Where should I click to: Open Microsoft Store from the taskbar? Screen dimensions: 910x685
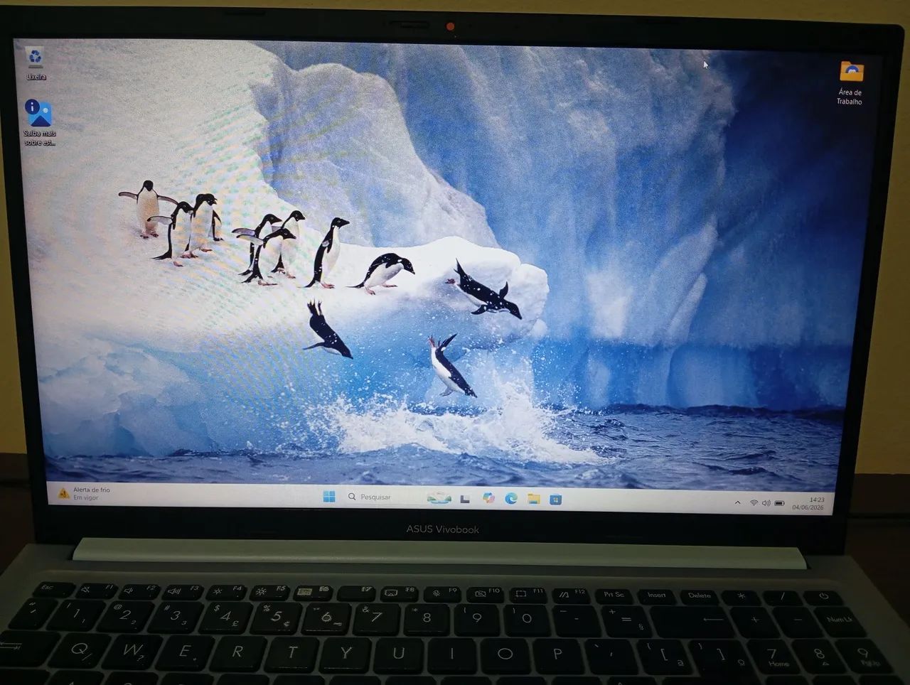point(556,500)
